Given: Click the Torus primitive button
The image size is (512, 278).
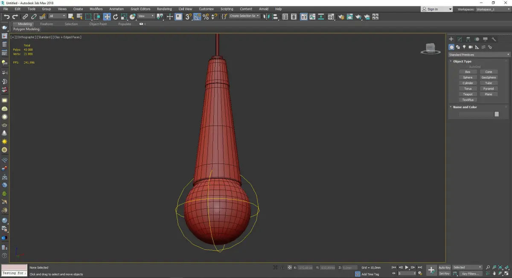Looking at the screenshot, I should point(468,89).
